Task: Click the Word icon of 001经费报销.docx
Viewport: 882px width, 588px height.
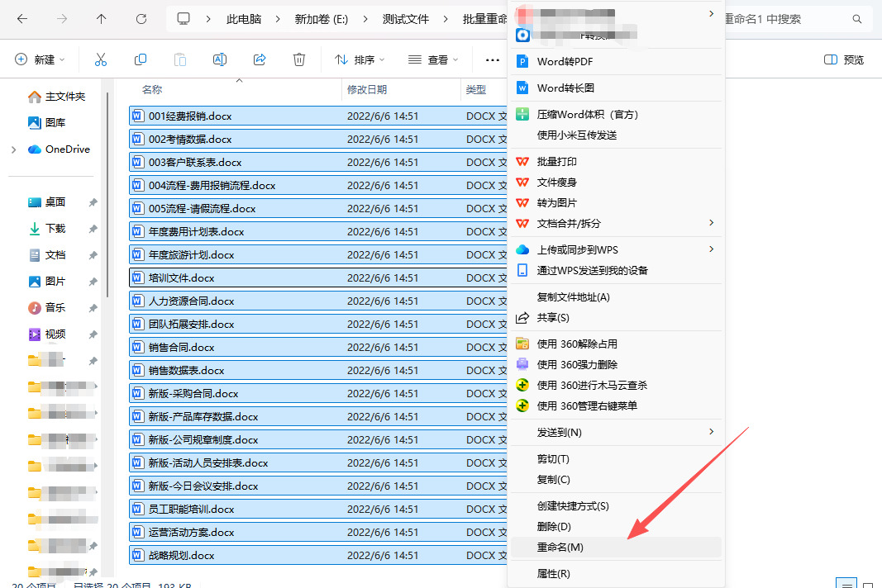Action: click(137, 116)
